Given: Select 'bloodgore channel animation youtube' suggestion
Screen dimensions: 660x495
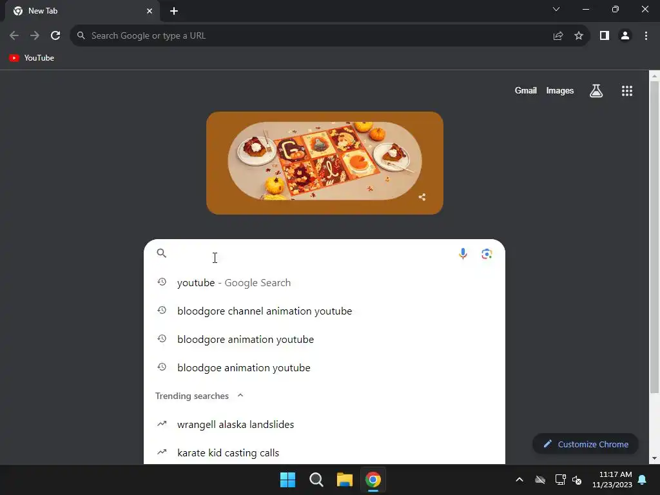Looking at the screenshot, I should pyautogui.click(x=325, y=311).
